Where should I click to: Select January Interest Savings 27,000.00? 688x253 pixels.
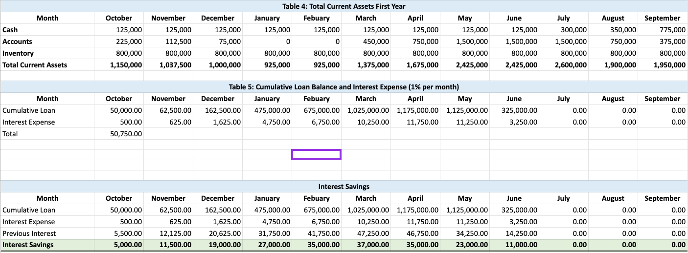pyautogui.click(x=274, y=245)
